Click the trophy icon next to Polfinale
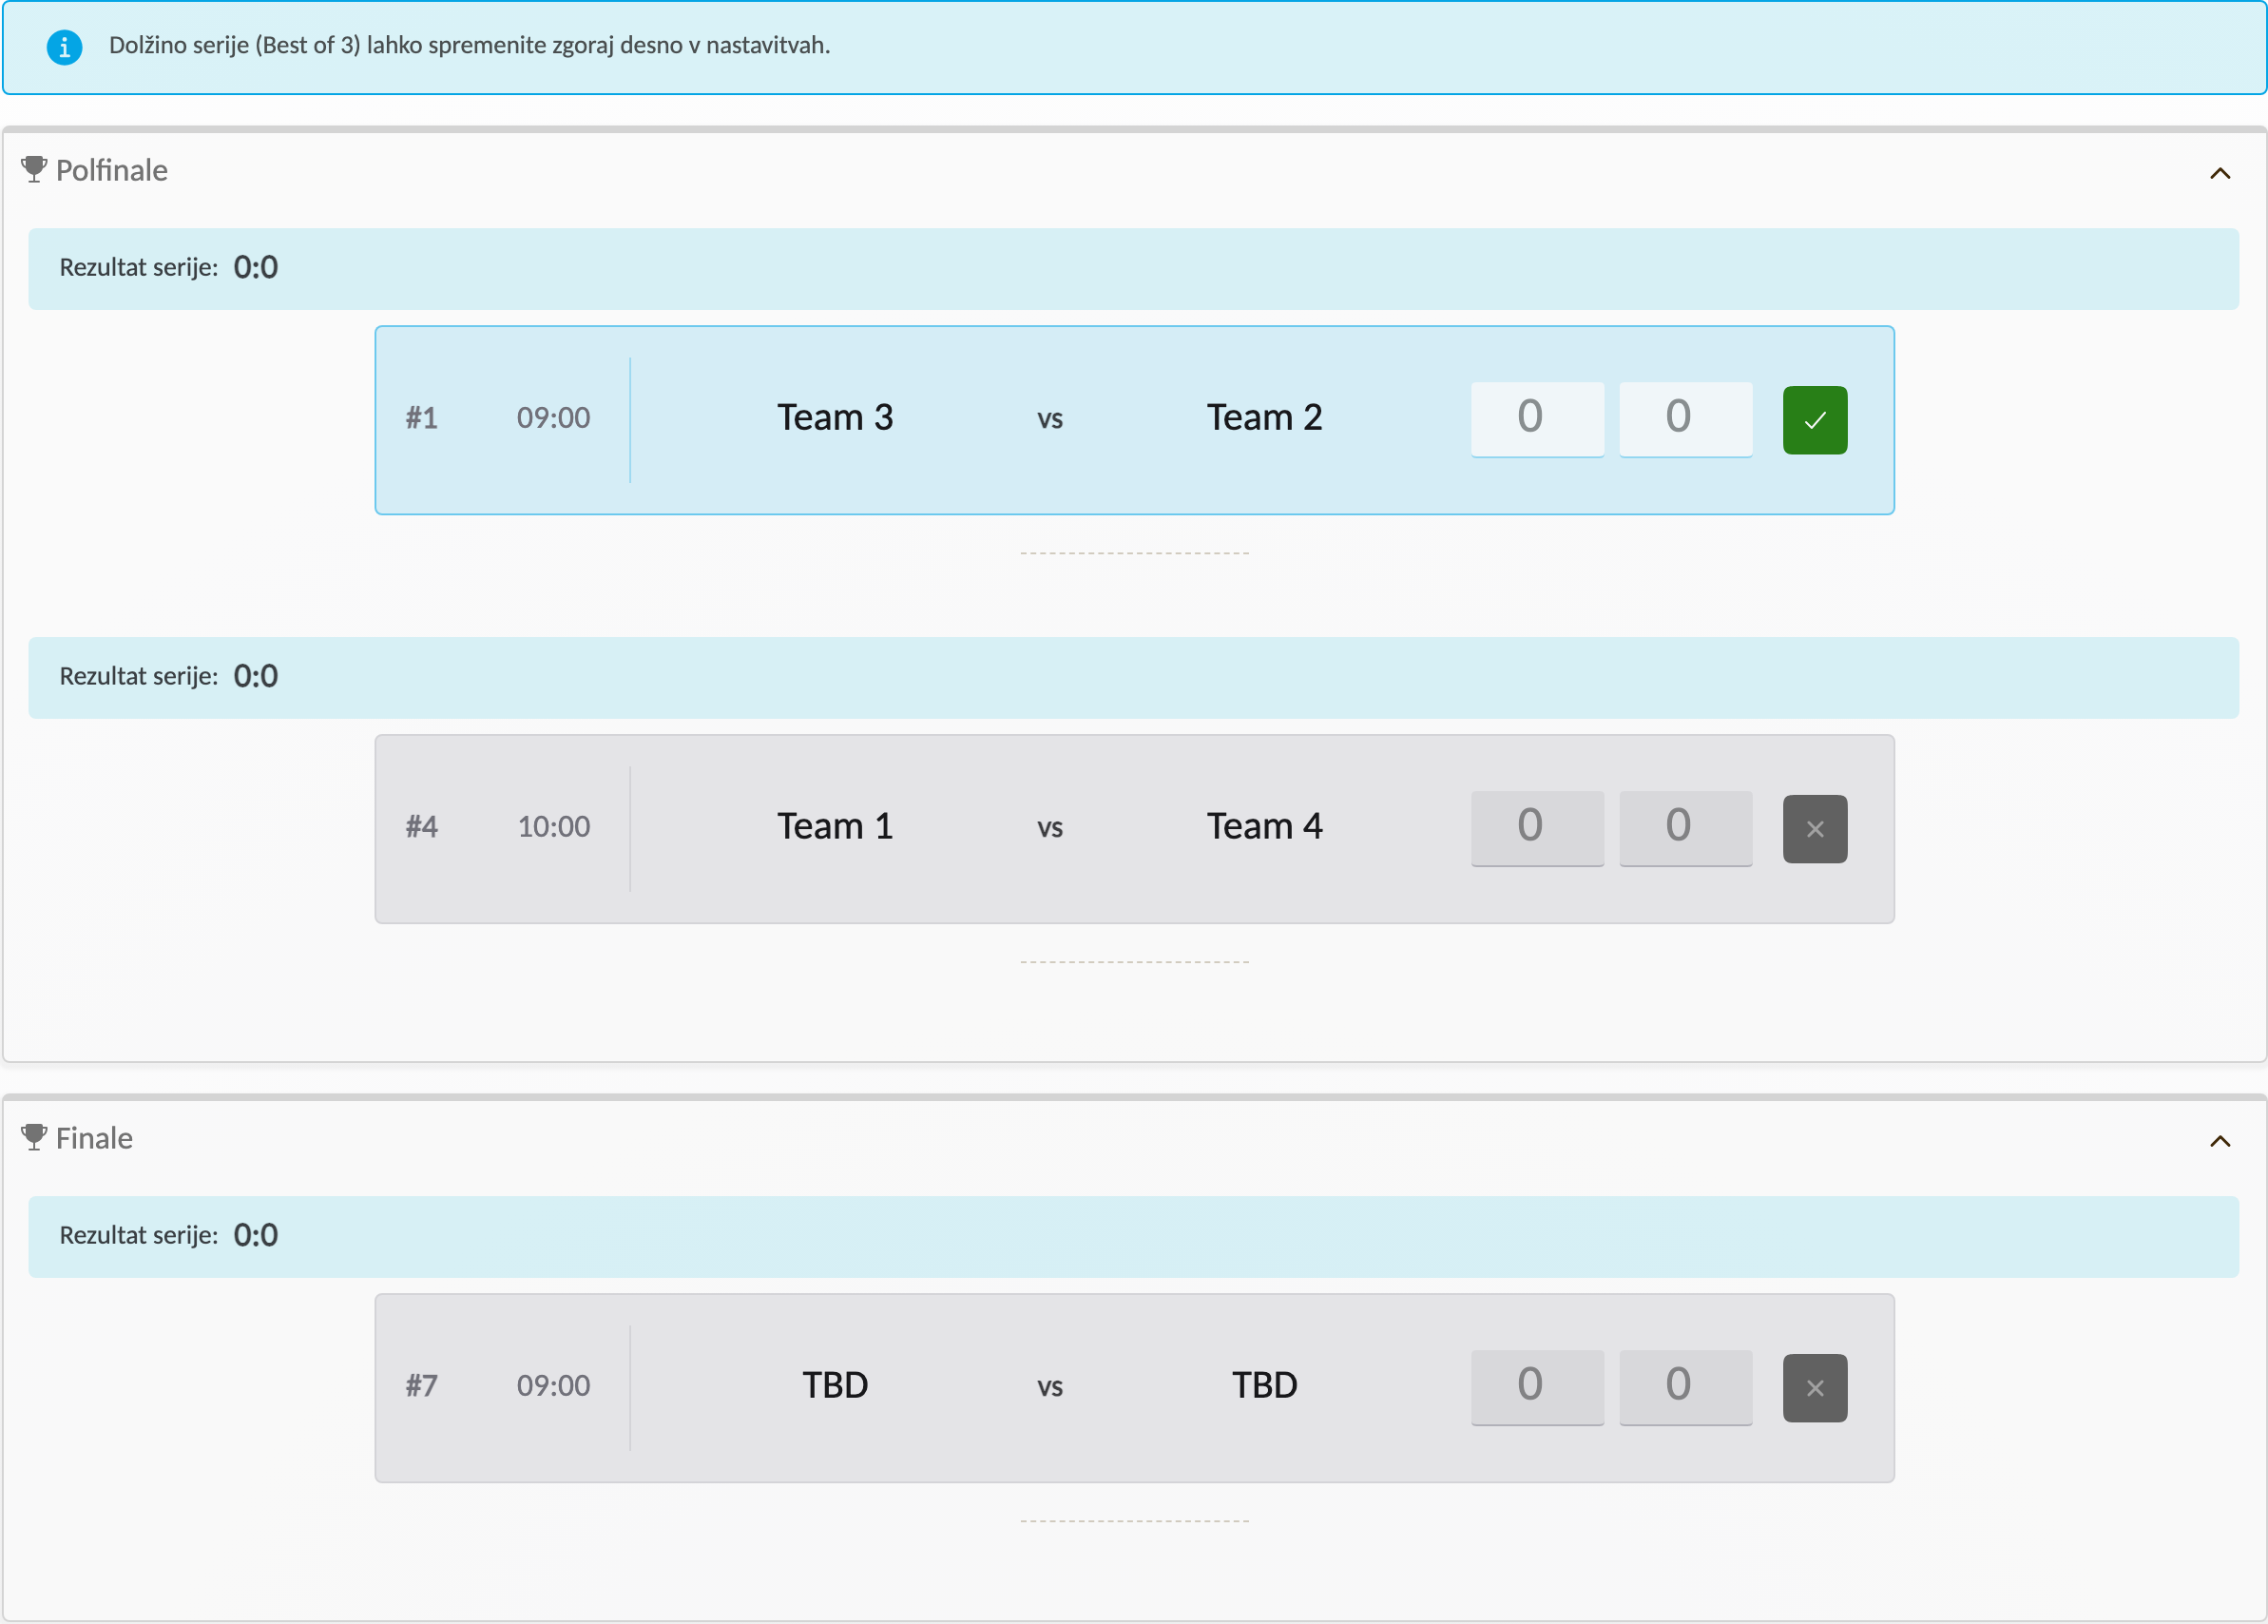This screenshot has width=2268, height=1624. click(x=34, y=169)
